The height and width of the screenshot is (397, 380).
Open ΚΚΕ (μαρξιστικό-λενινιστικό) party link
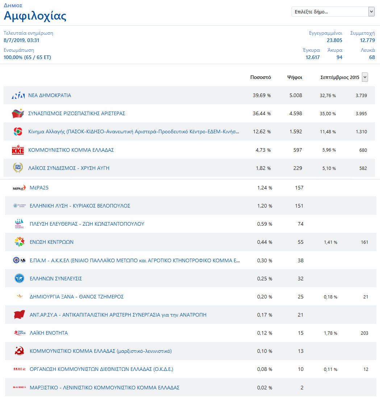pos(101,351)
